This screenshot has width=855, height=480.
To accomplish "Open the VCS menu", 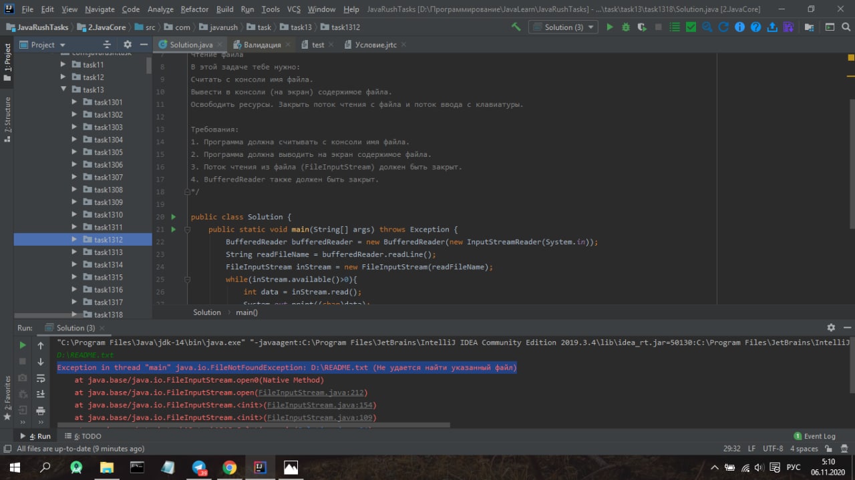I will coord(294,9).
